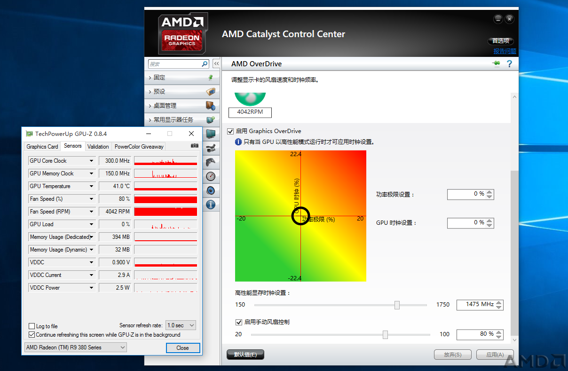Open Fan Speed (%) sensor dropdown
568x371 pixels.
click(x=92, y=199)
